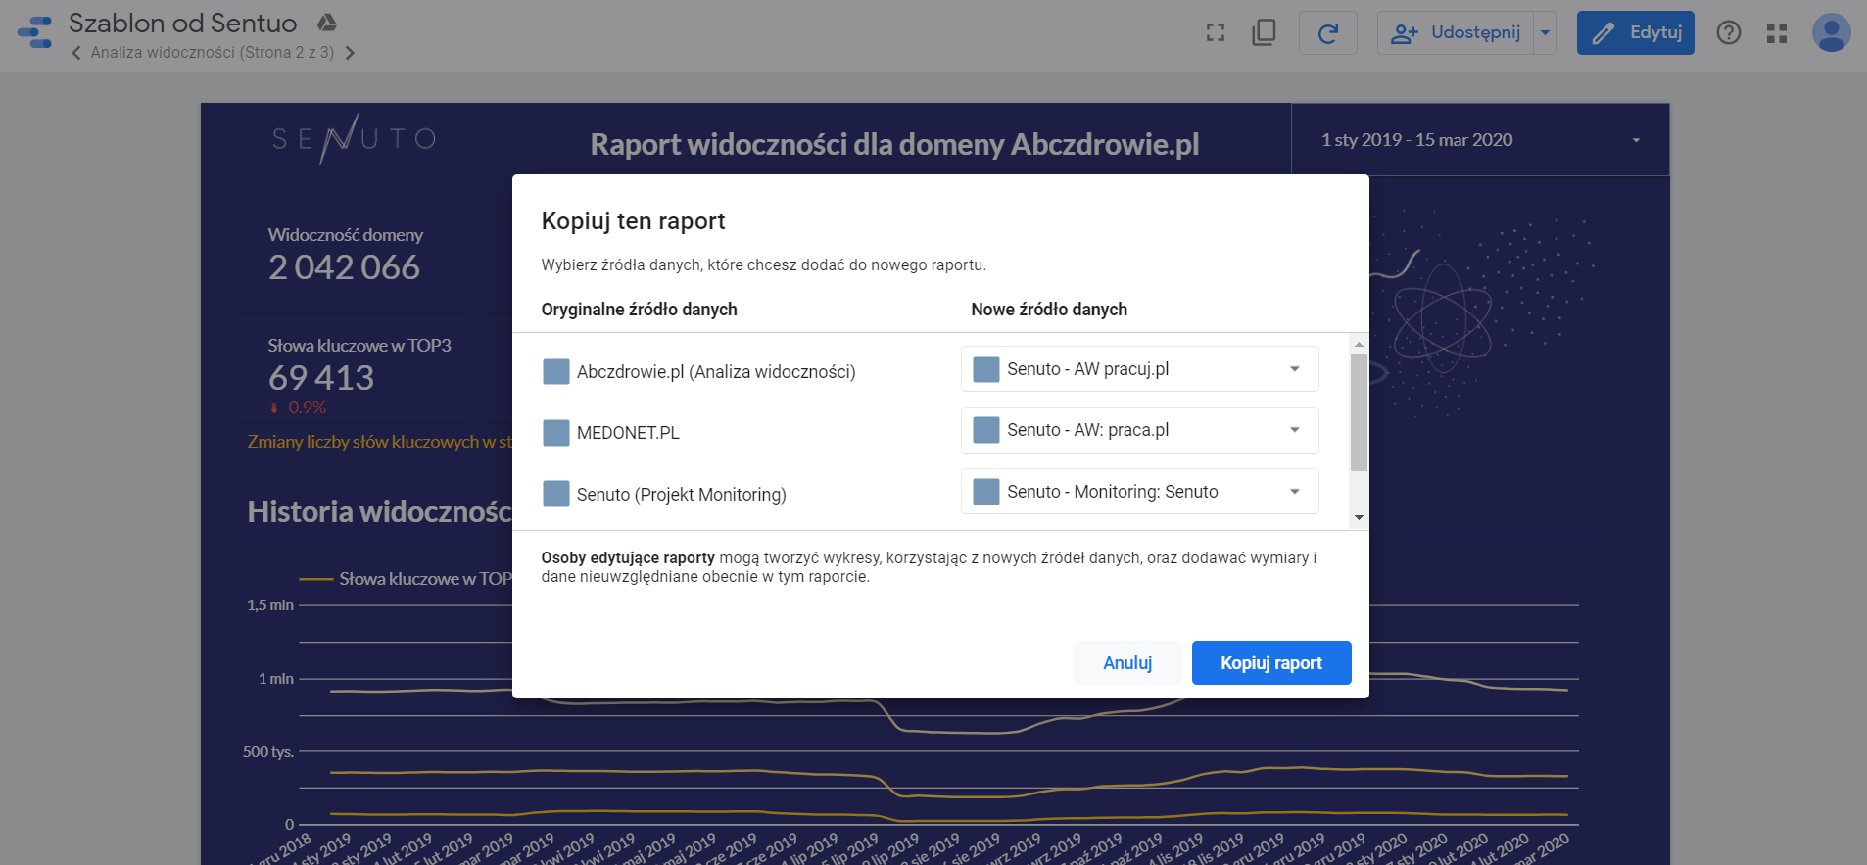Click the Edytuj edit button
Screen dimensions: 1867x865
[x=1636, y=33]
